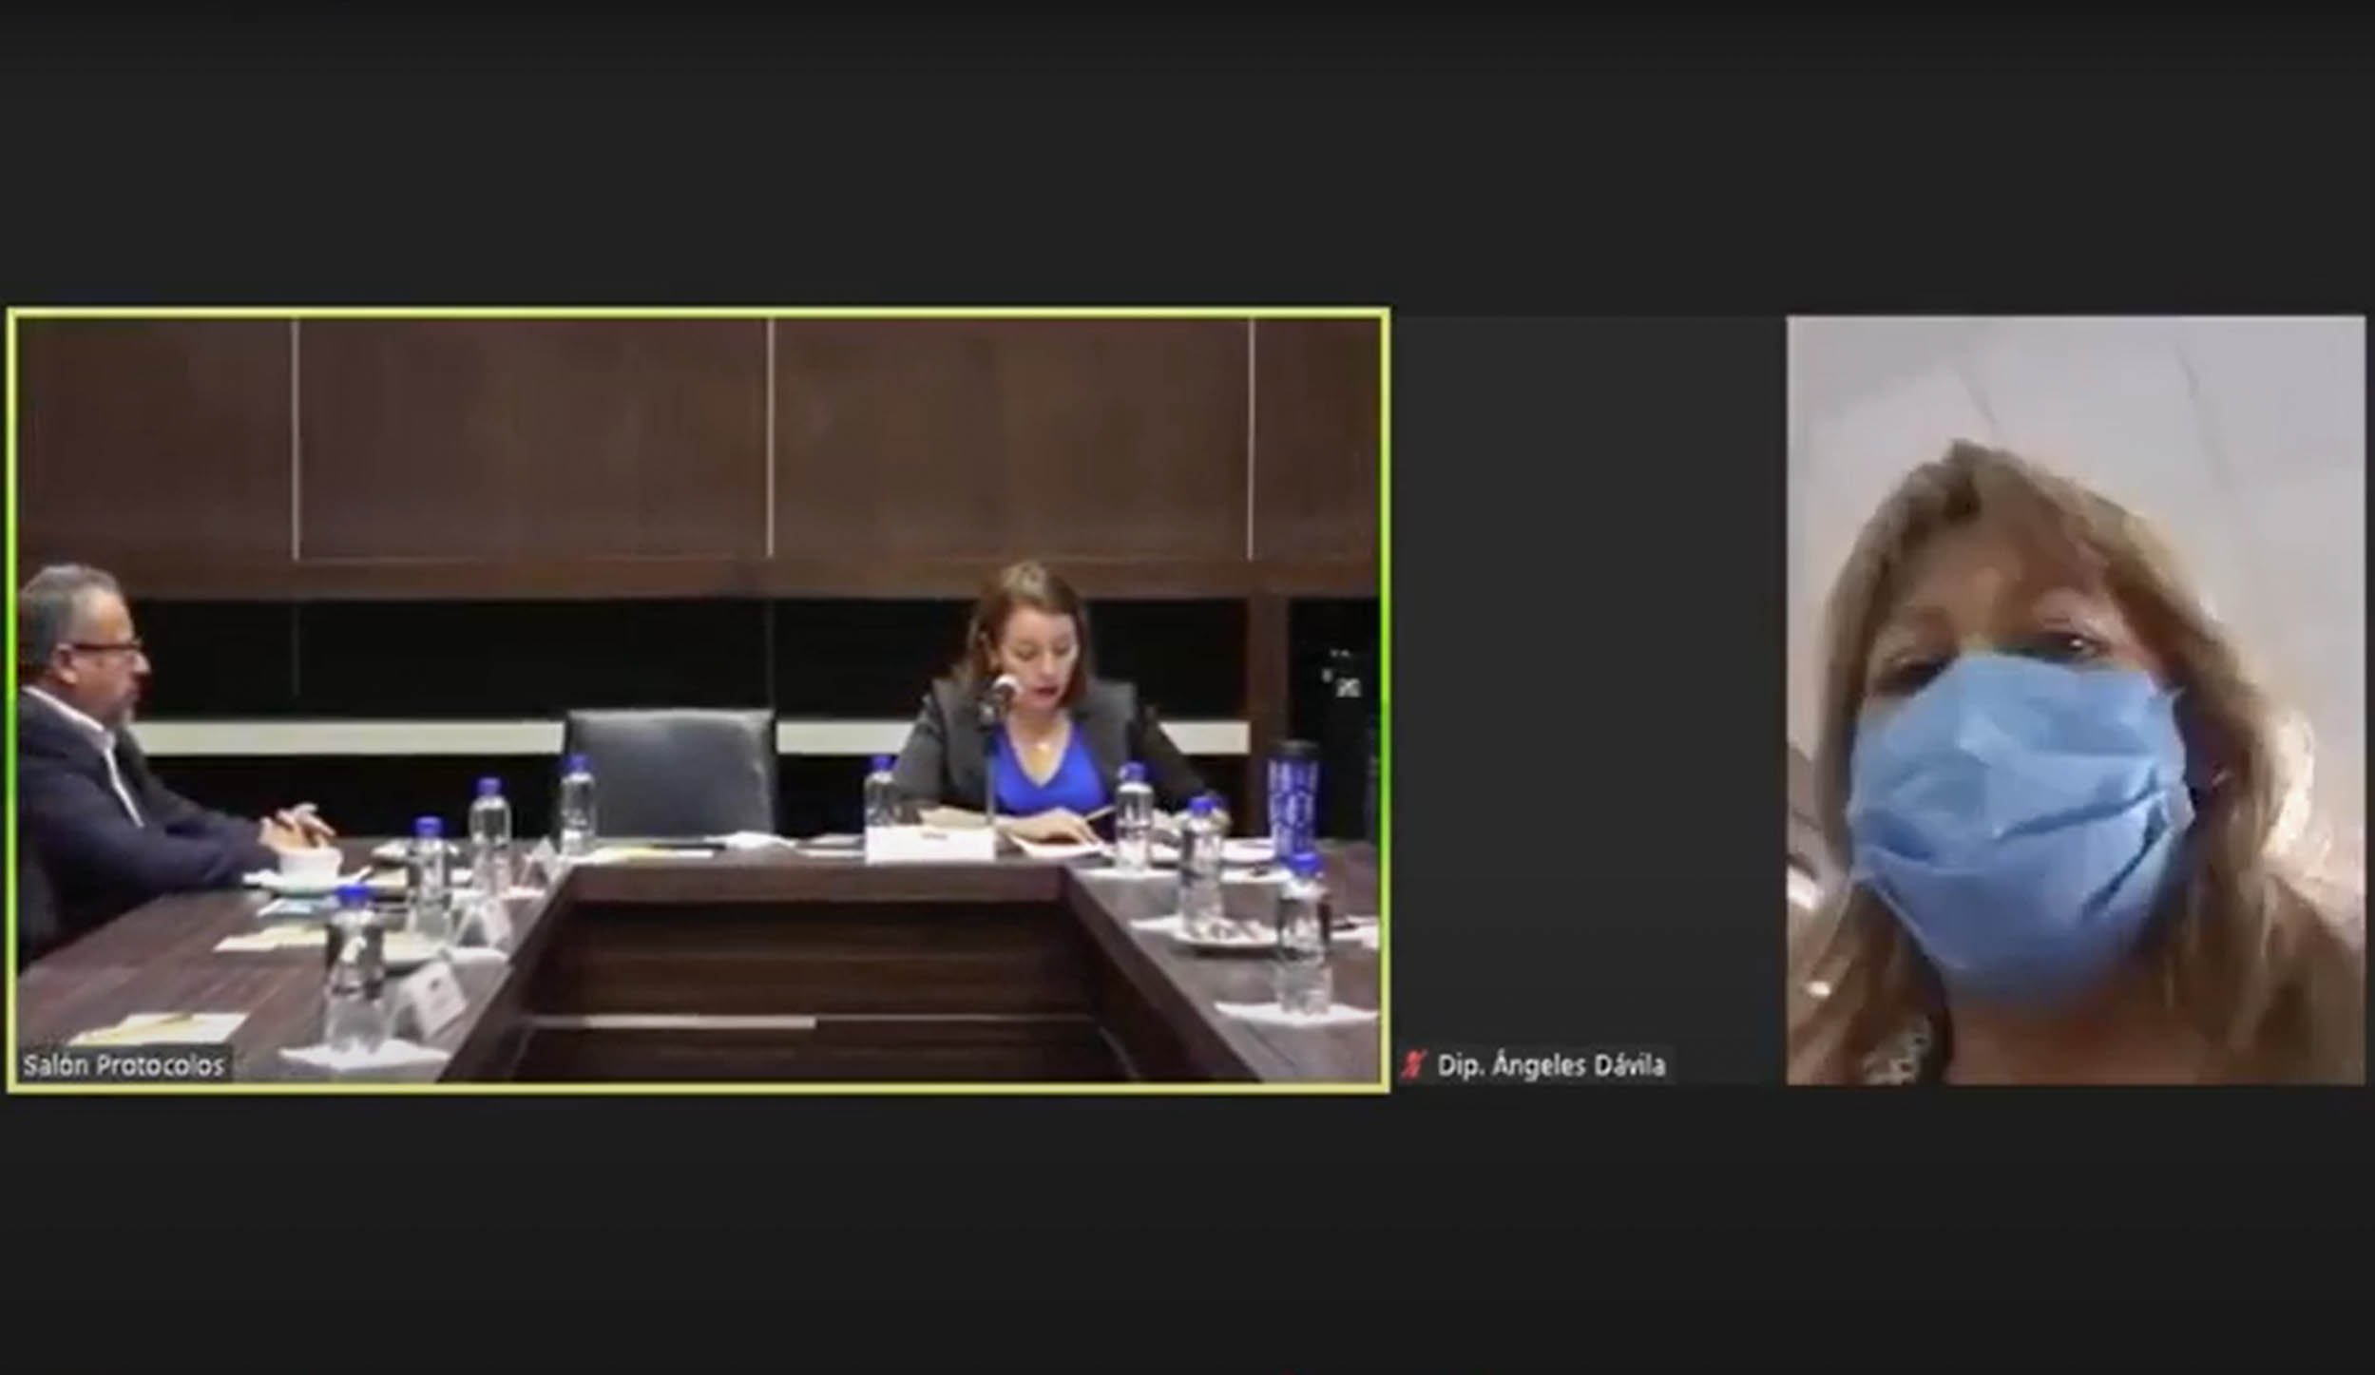
Task: Click the white name placard before the speaker
Action: (x=929, y=844)
